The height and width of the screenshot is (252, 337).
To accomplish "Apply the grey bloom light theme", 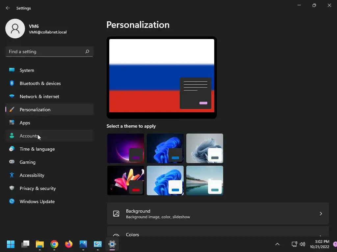I will [205, 148].
